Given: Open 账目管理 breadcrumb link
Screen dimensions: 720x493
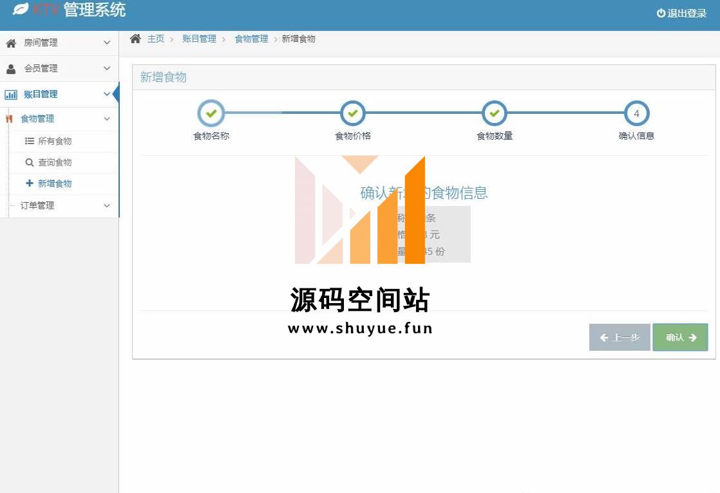Looking at the screenshot, I should (x=199, y=39).
